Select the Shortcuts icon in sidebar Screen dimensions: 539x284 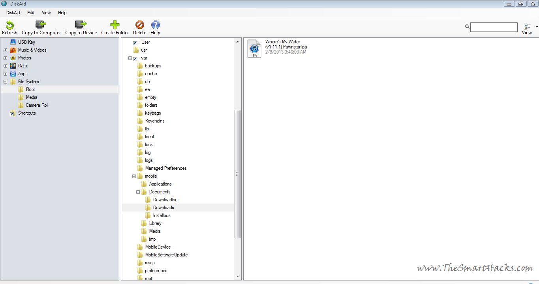tap(13, 113)
